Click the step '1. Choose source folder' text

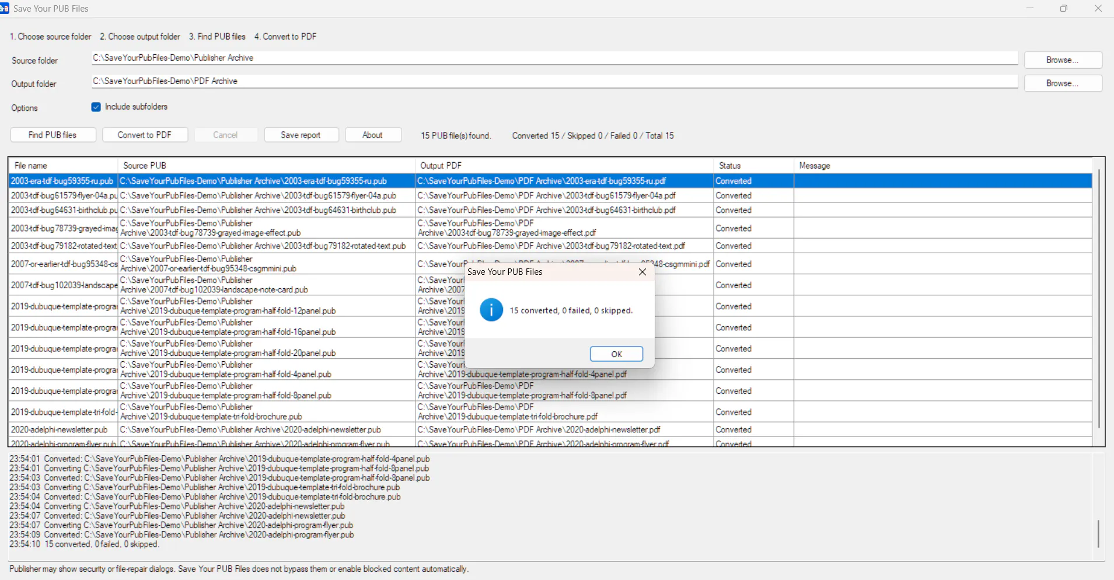[50, 36]
